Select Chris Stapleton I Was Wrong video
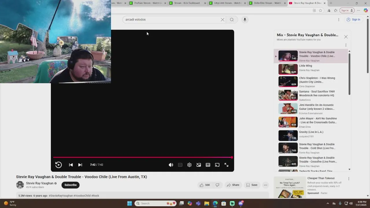 [311, 82]
